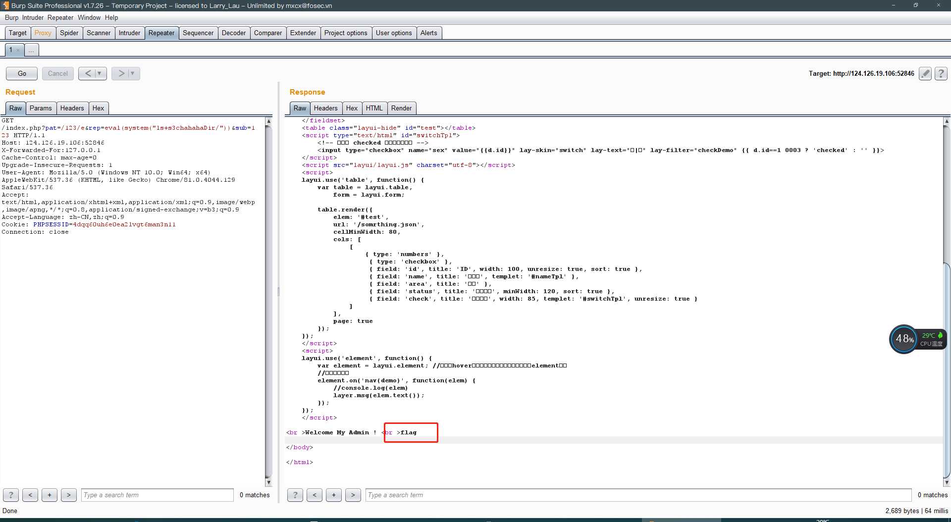Find previous match in response search
Viewport: 951px width, 522px height.
pos(315,495)
